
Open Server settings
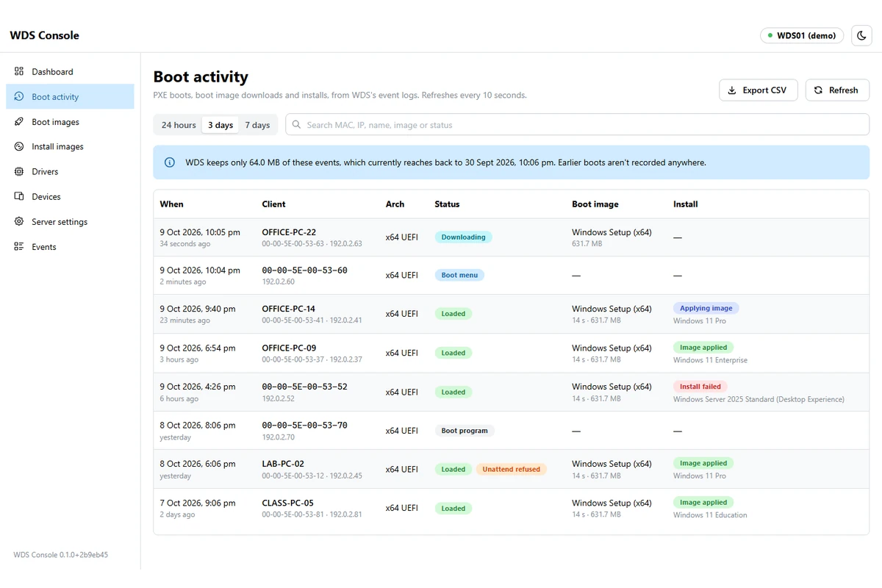[71, 221]
